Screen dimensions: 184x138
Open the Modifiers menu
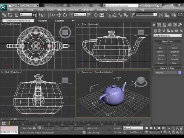pyautogui.click(x=61, y=10)
